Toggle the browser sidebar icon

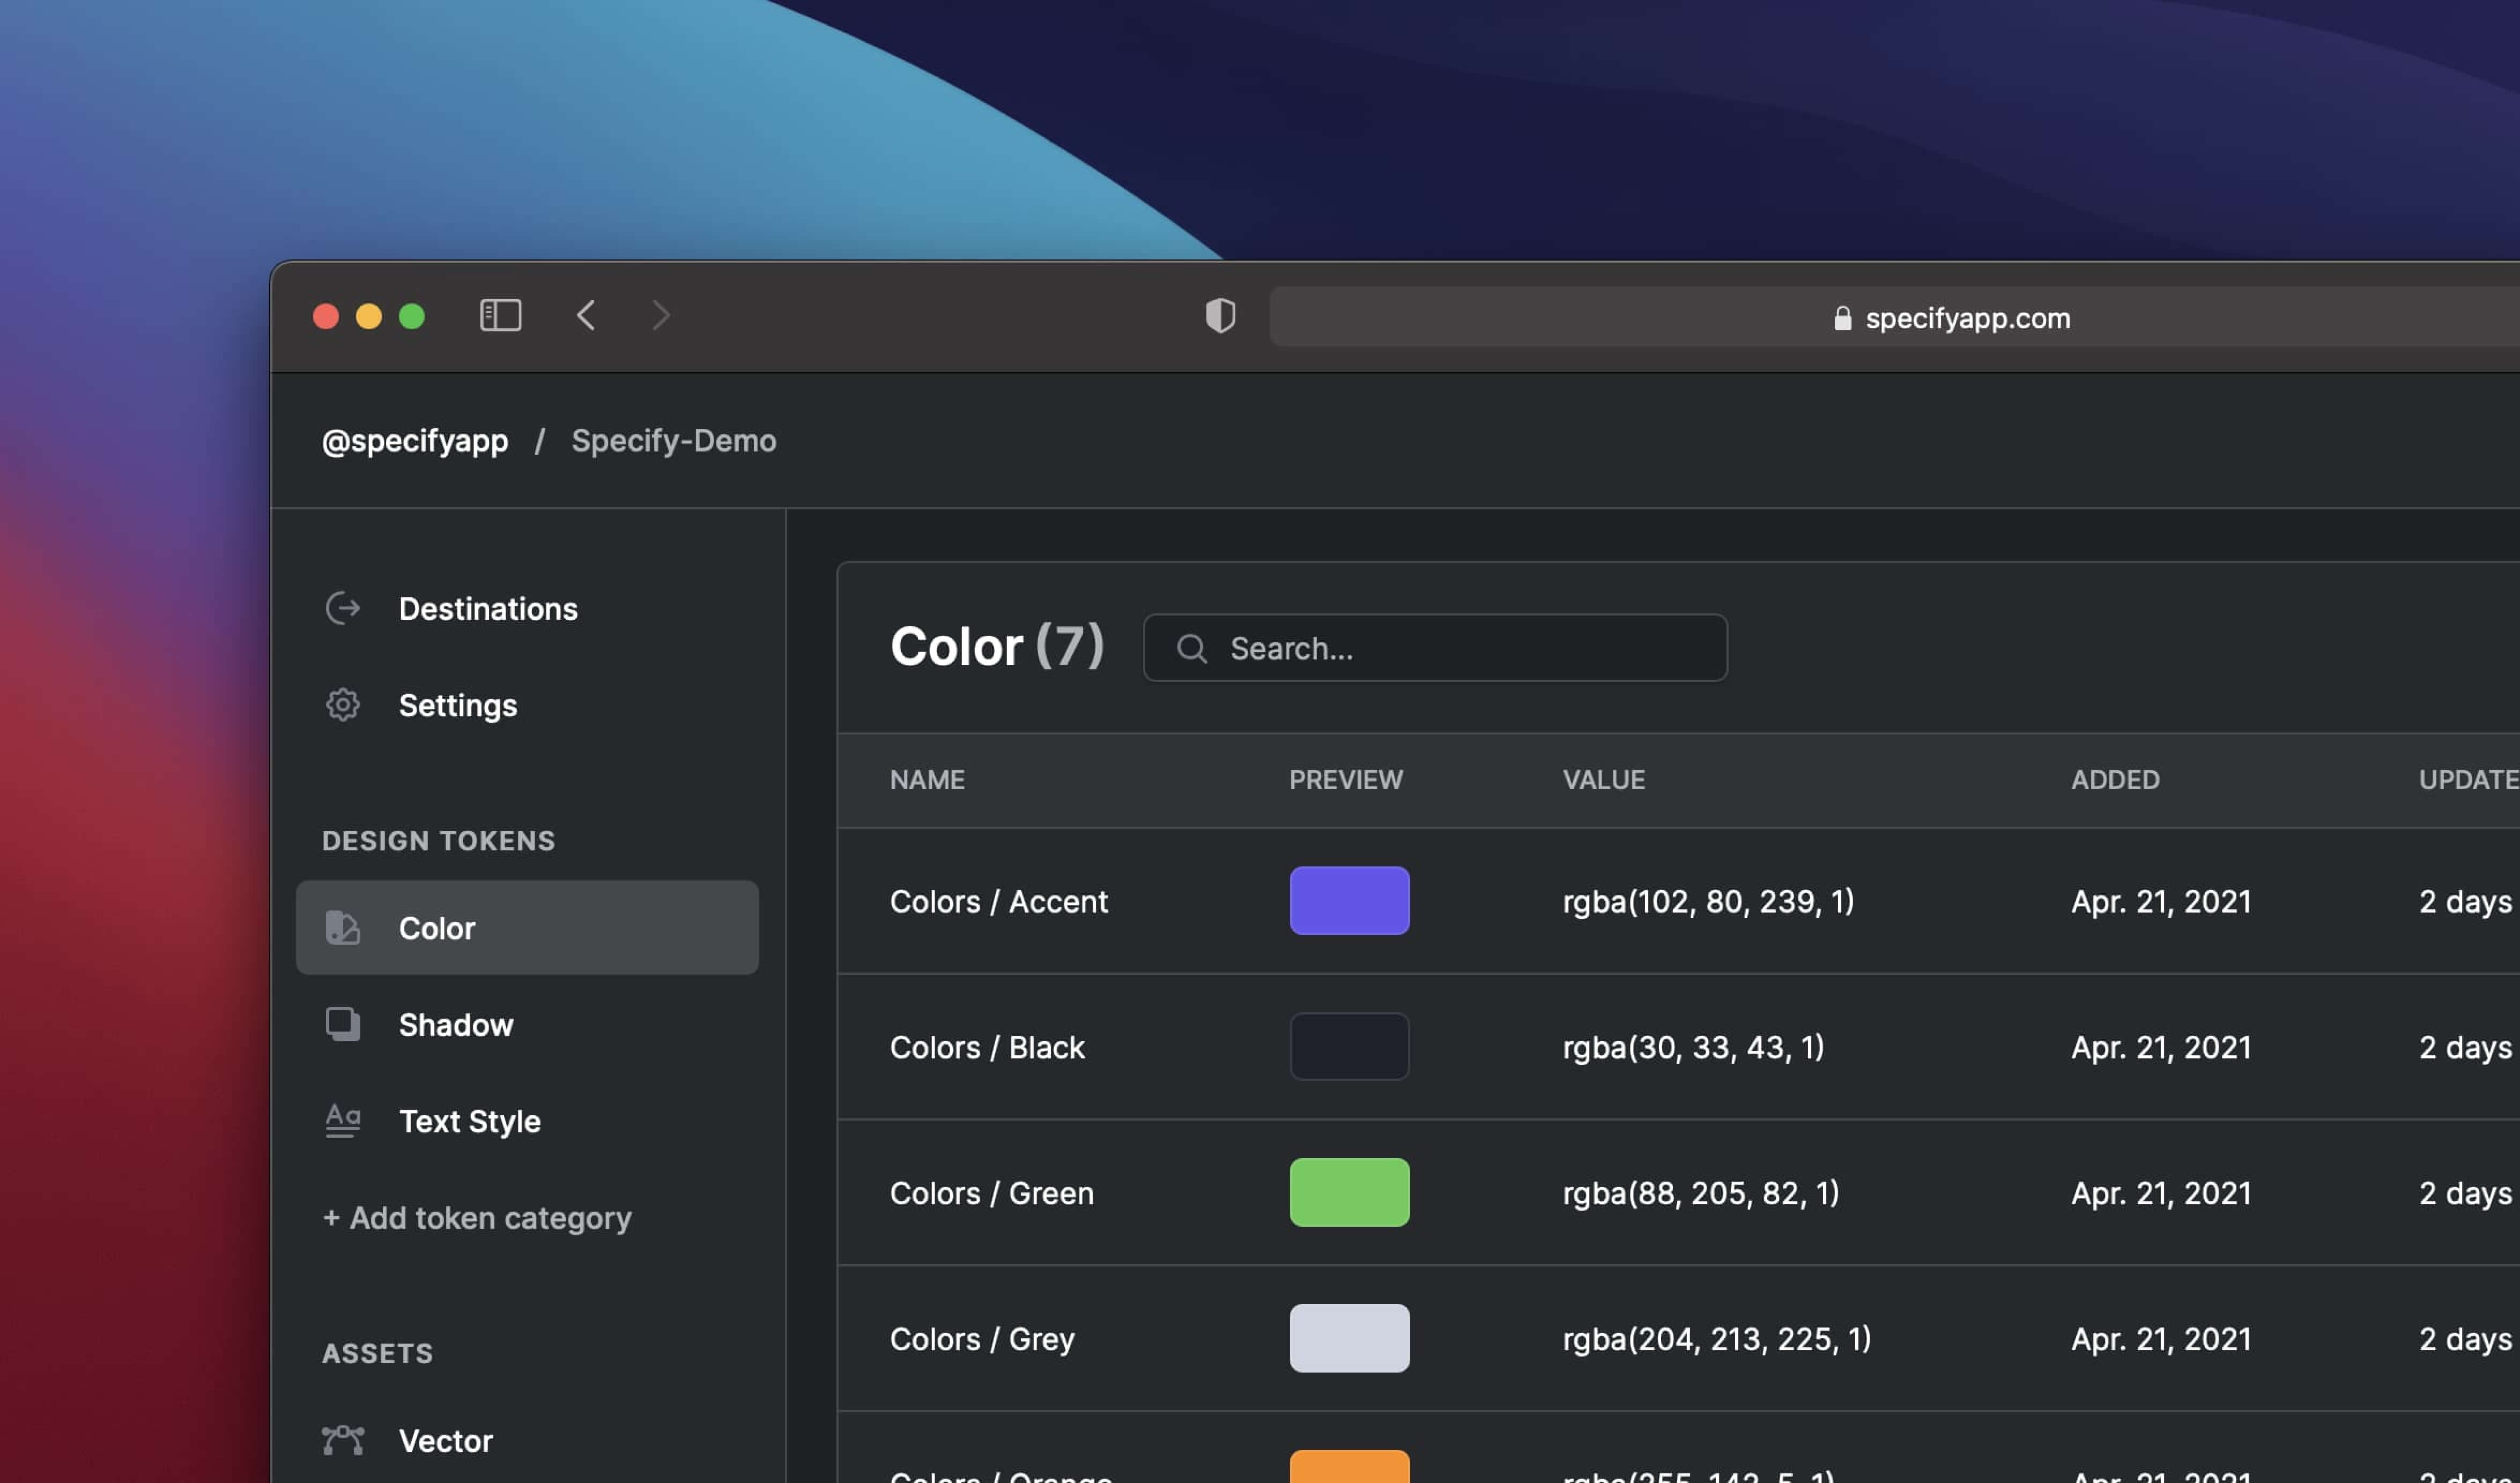coord(501,315)
